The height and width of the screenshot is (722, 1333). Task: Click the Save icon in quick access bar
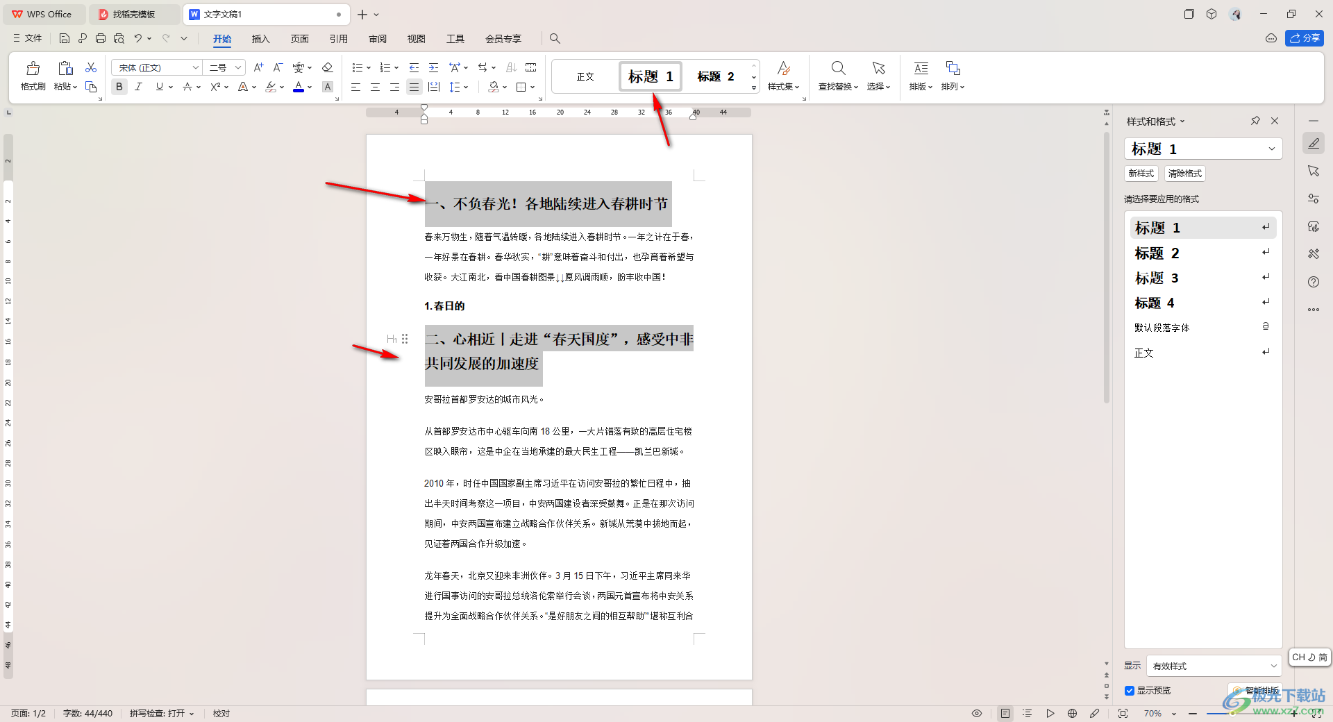coord(64,38)
